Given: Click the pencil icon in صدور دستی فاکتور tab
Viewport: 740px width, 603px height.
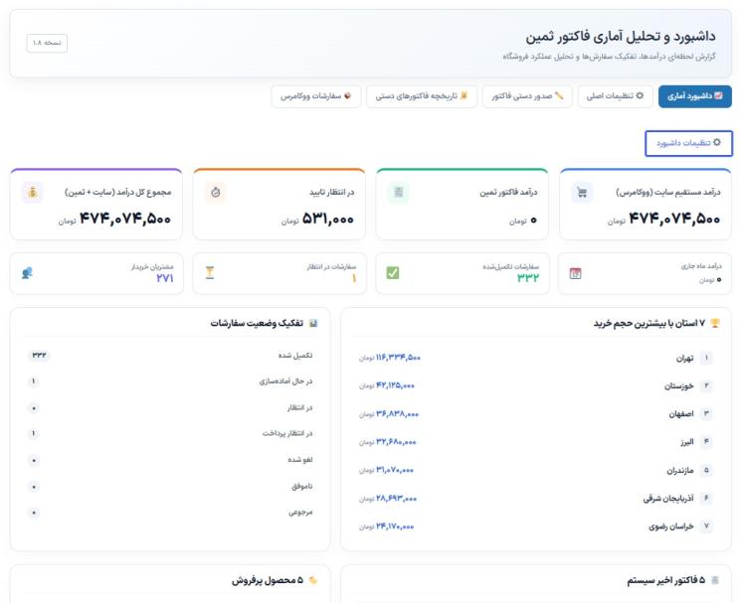Looking at the screenshot, I should [x=559, y=95].
